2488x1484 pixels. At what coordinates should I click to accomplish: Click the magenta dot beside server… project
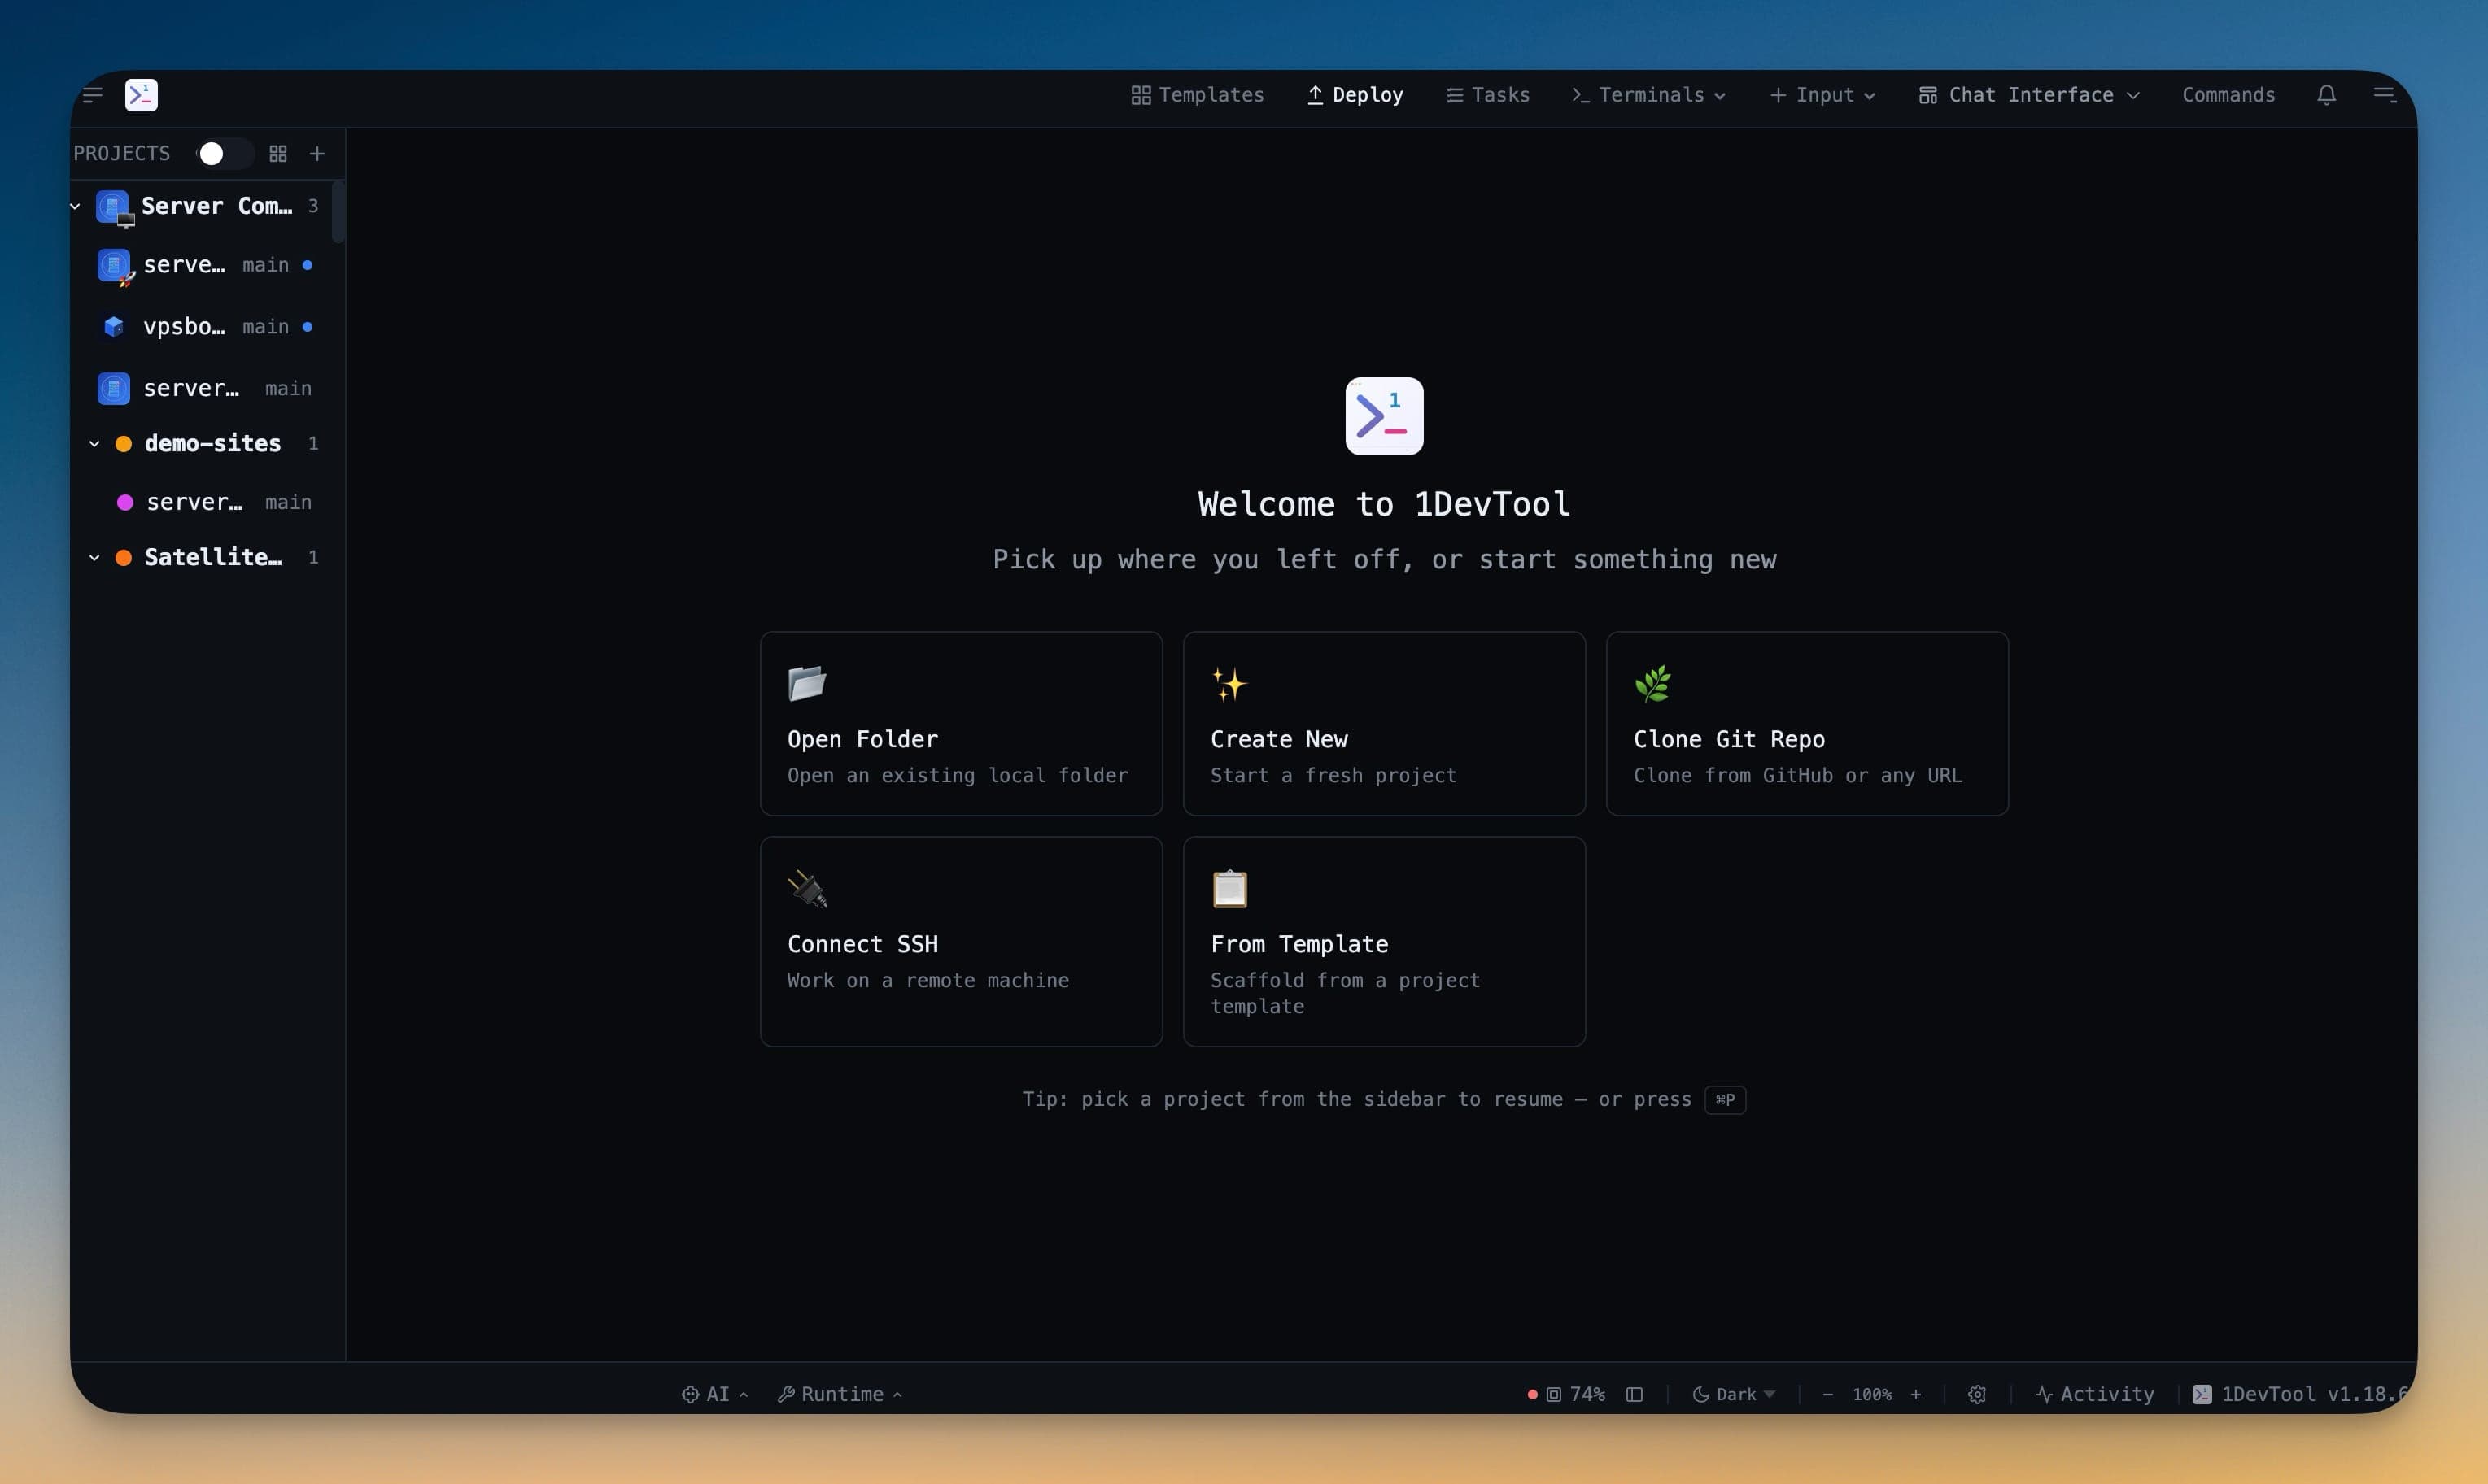tap(125, 502)
